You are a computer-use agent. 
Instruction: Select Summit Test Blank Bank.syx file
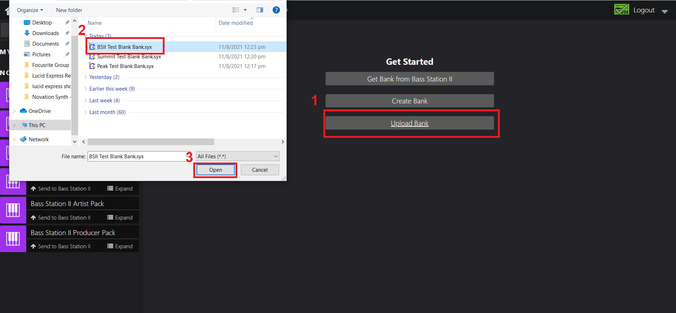pos(129,56)
